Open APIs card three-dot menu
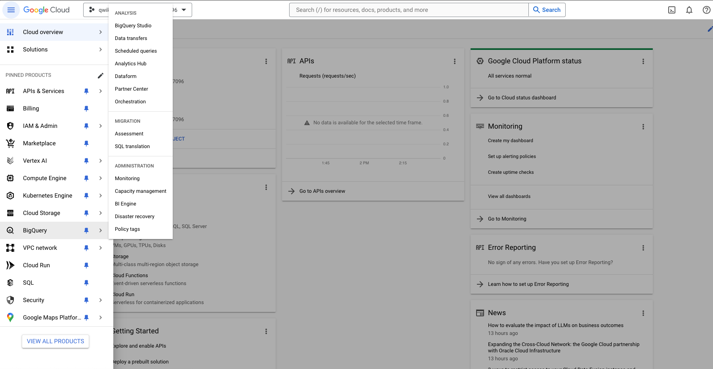The image size is (713, 369). tap(455, 61)
